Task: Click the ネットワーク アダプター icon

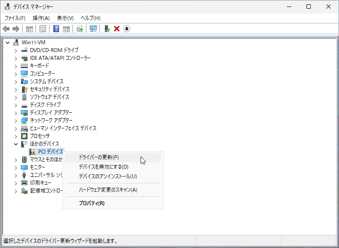Action: pos(24,121)
